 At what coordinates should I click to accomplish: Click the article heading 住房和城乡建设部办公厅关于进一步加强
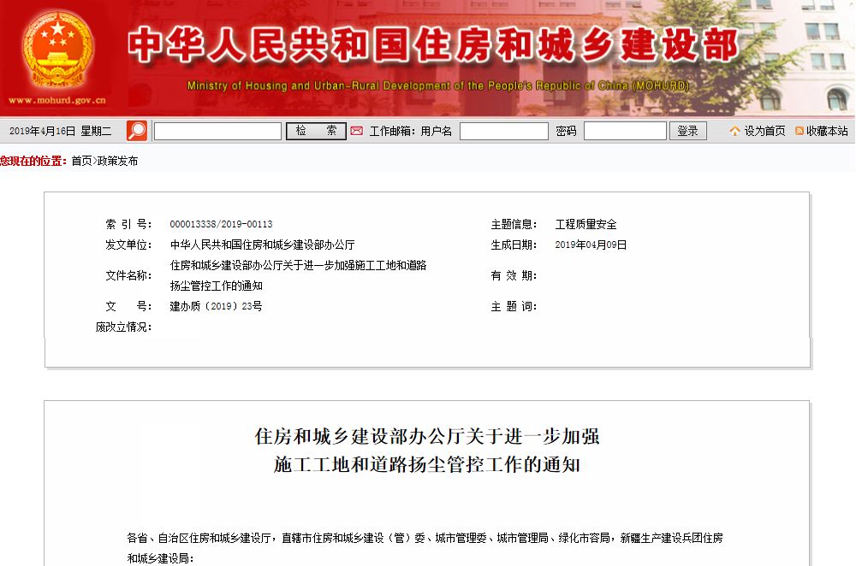[427, 436]
